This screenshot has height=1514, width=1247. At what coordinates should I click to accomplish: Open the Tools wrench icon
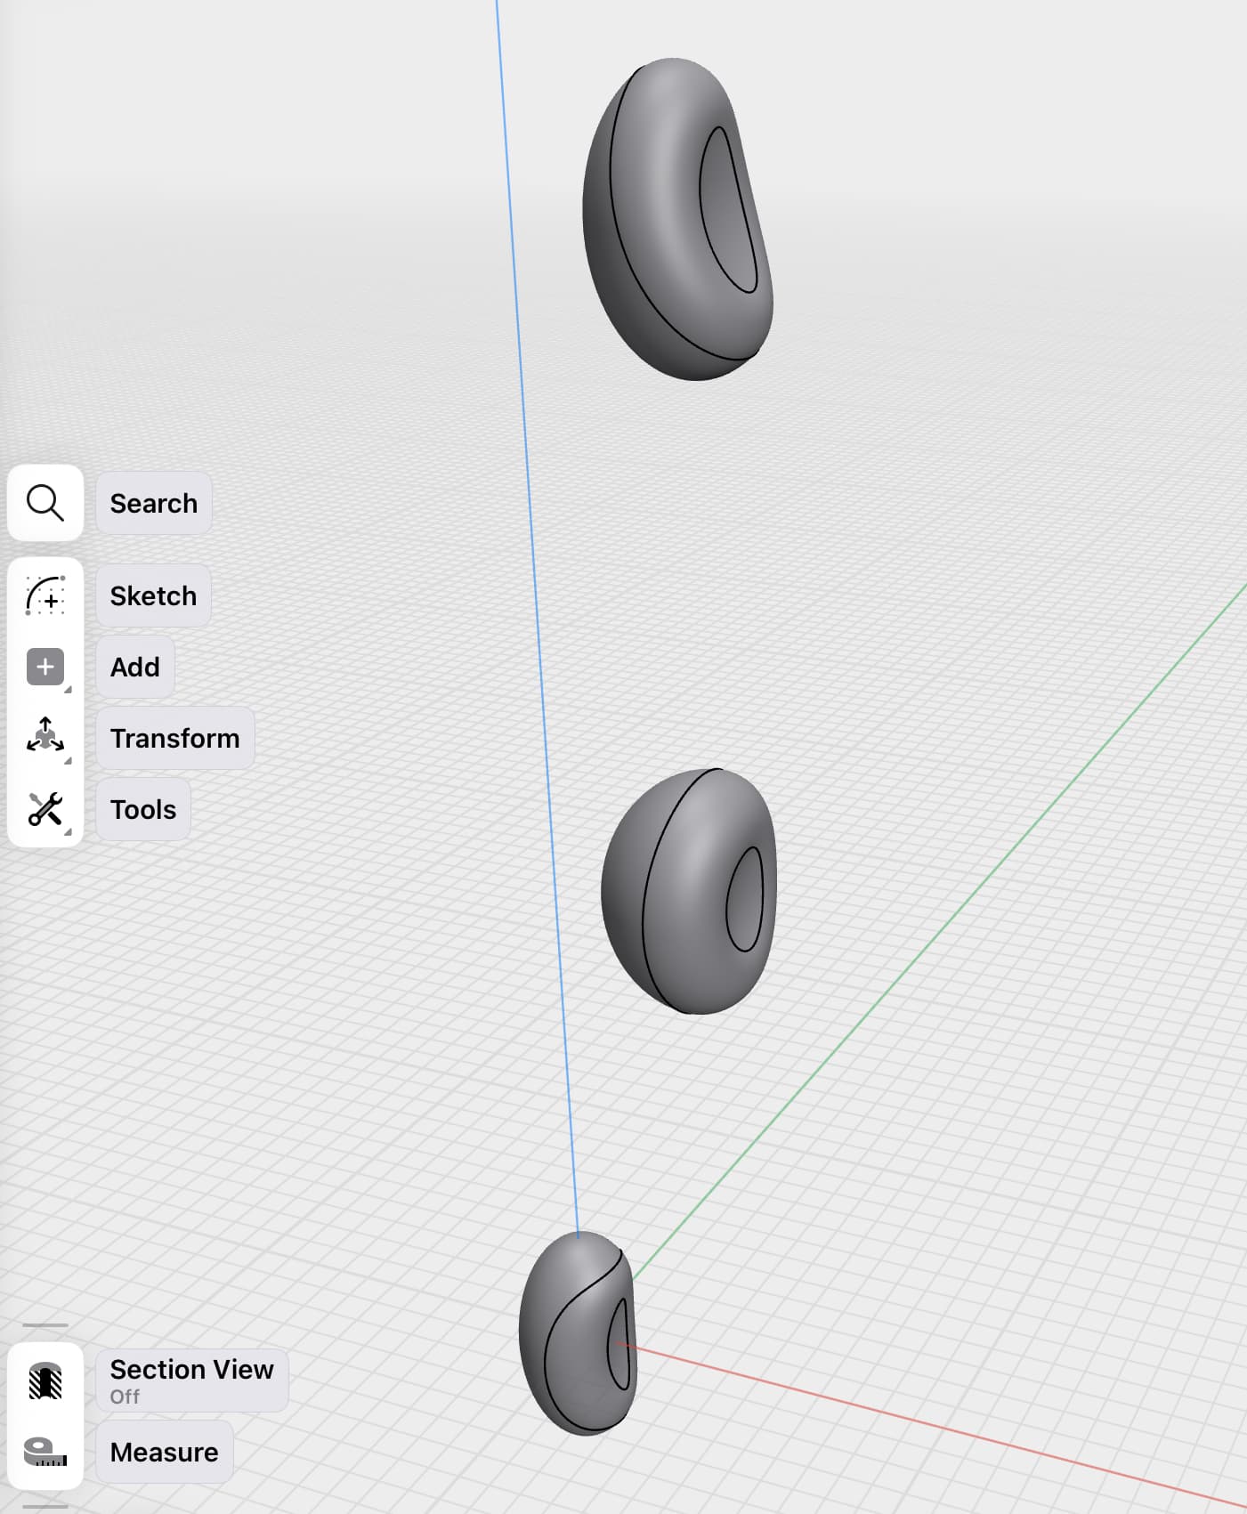(45, 809)
